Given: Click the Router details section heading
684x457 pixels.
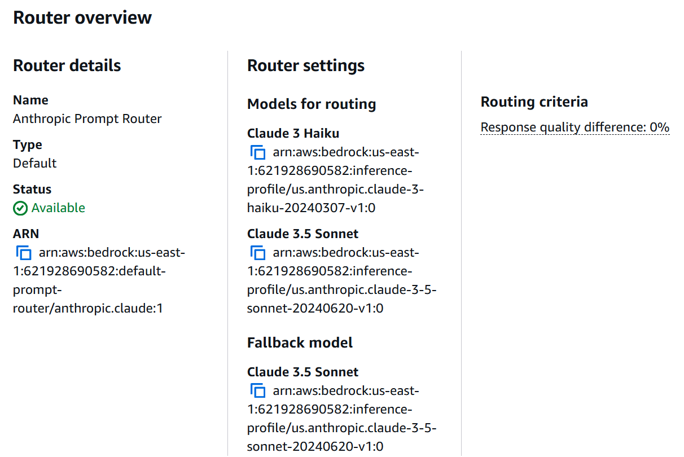Looking at the screenshot, I should [67, 65].
